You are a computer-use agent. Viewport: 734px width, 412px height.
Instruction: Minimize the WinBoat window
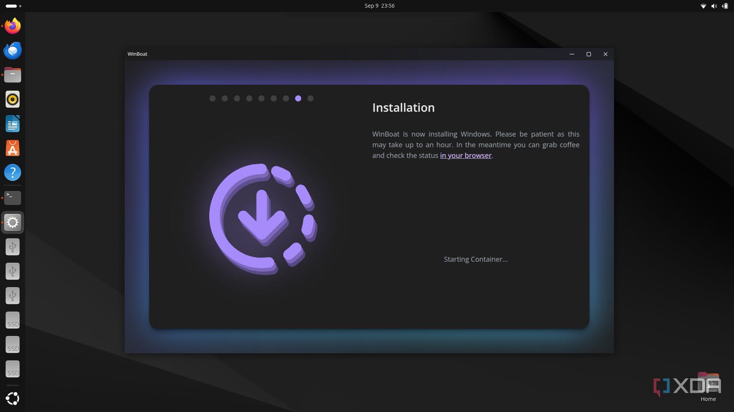572,54
